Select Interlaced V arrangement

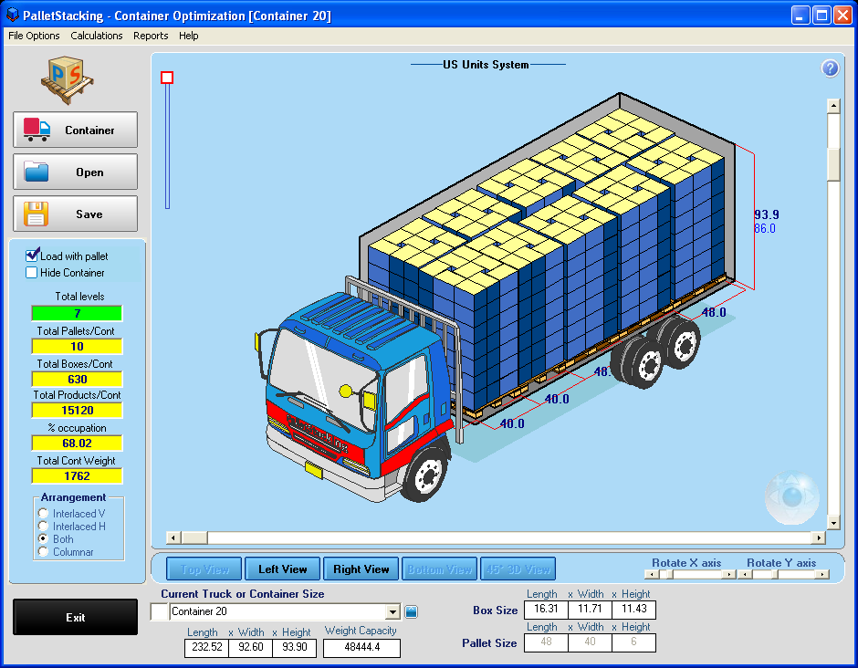[x=43, y=513]
